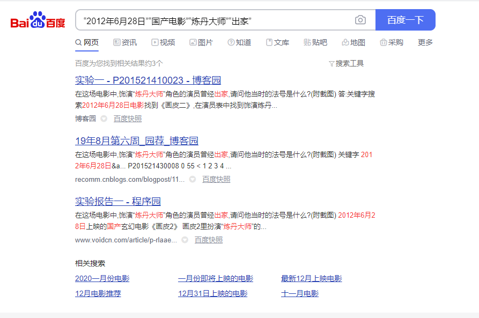This screenshot has width=479, height=318.
Task: Open 百度快照 for recomm.cnblogs.com result
Action: point(216,179)
